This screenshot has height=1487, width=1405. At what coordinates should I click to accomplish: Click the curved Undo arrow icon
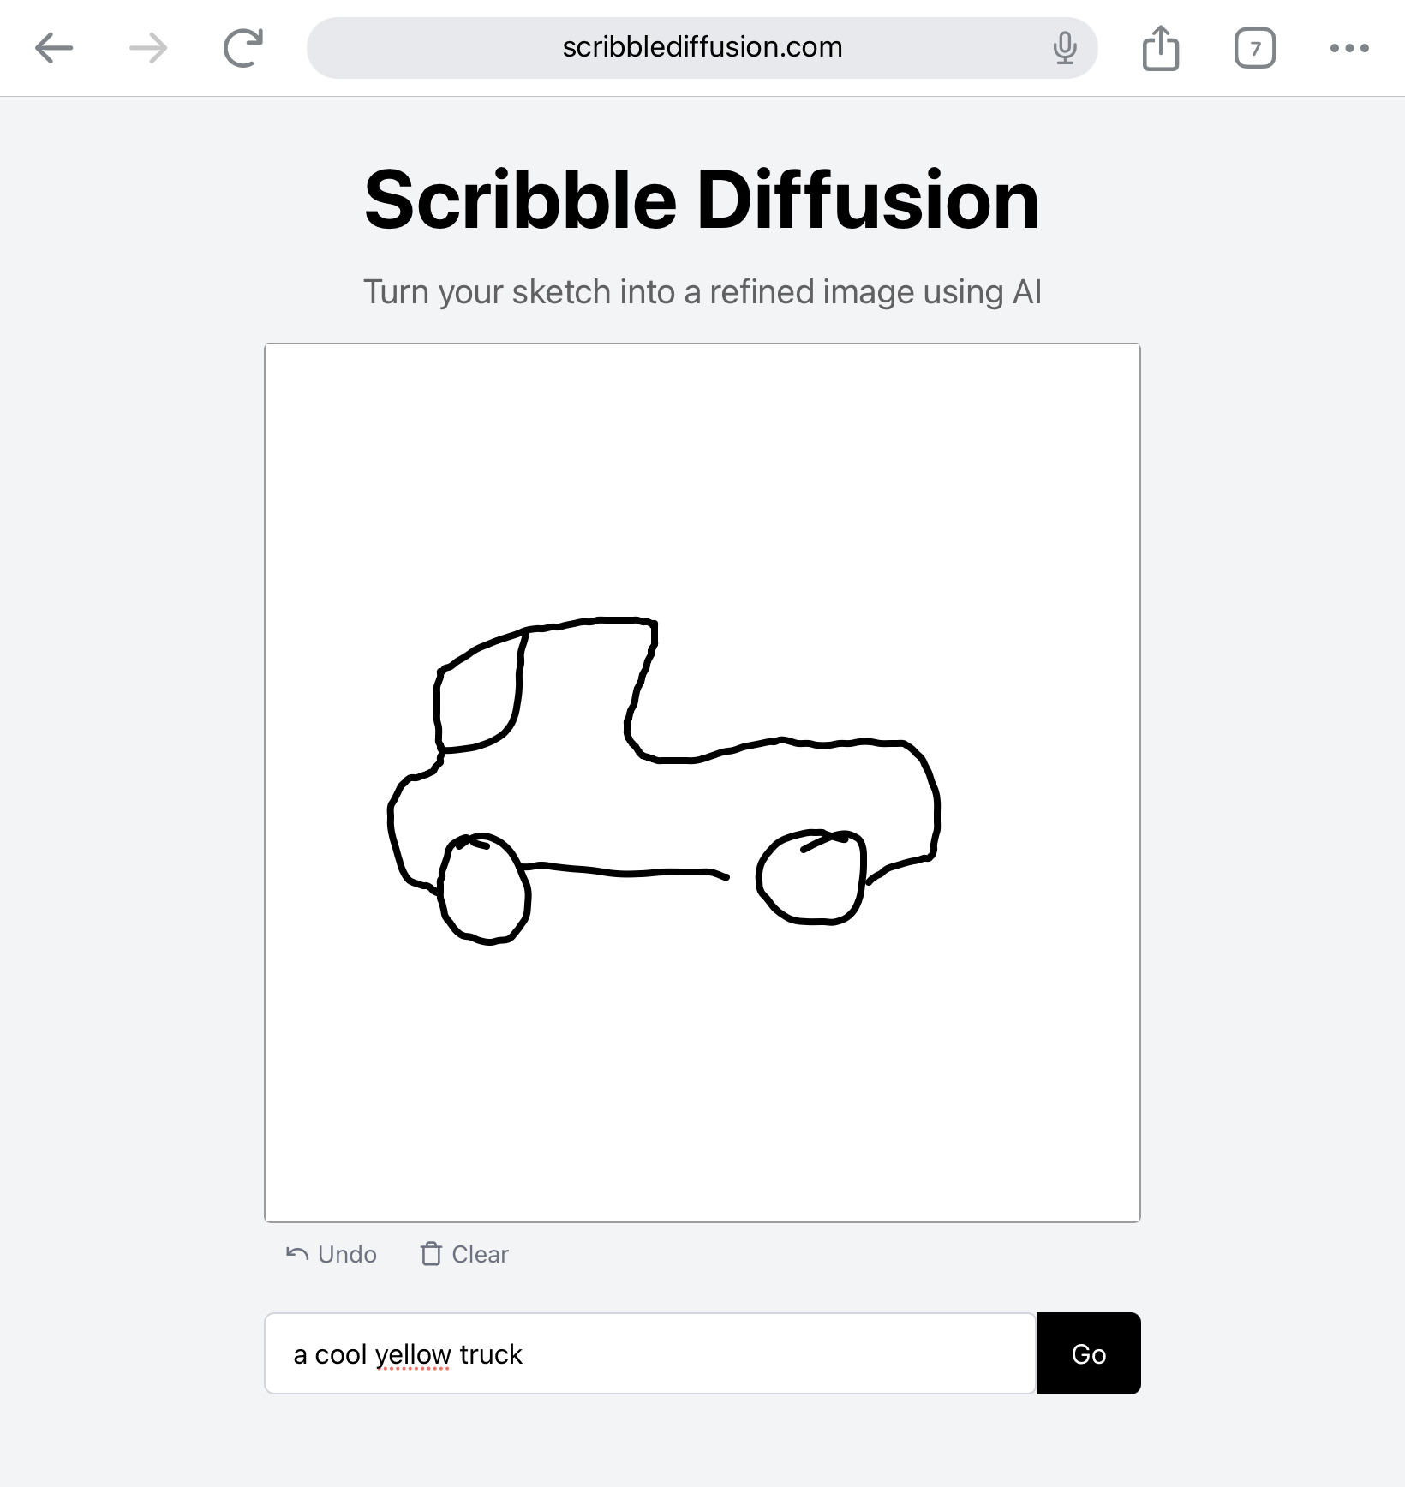tap(297, 1254)
